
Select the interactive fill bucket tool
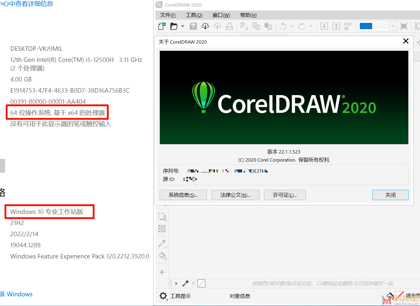coord(162,256)
